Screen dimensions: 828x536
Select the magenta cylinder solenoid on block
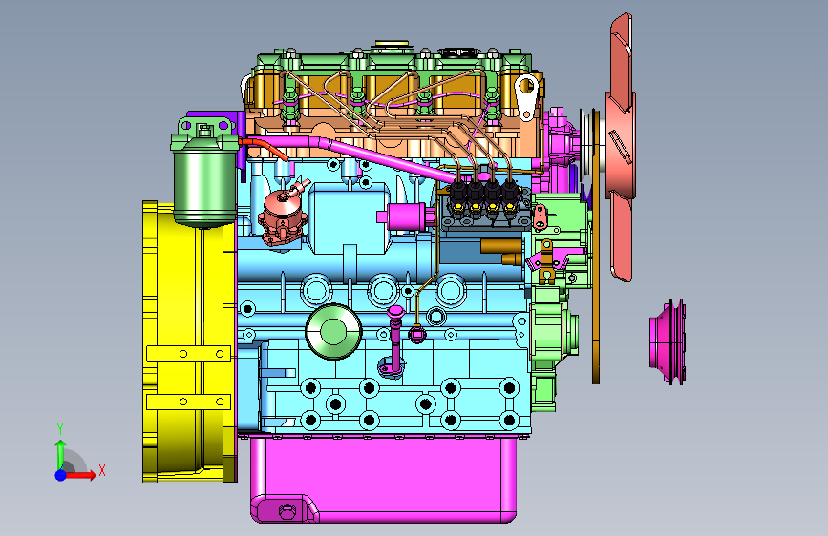coord(406,216)
